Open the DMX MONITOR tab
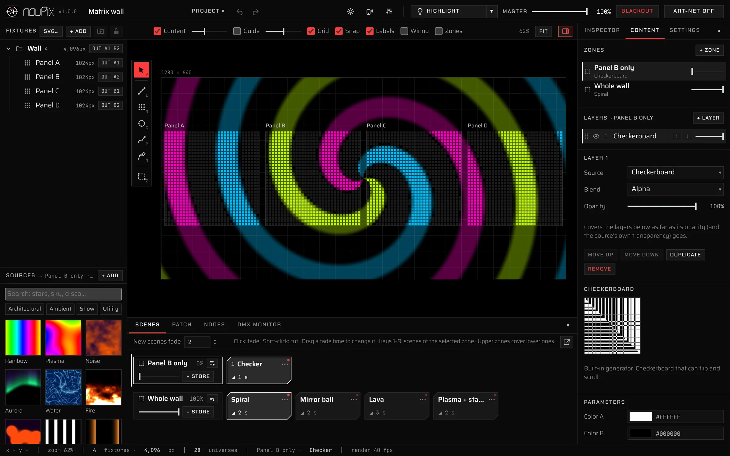 pyautogui.click(x=259, y=325)
